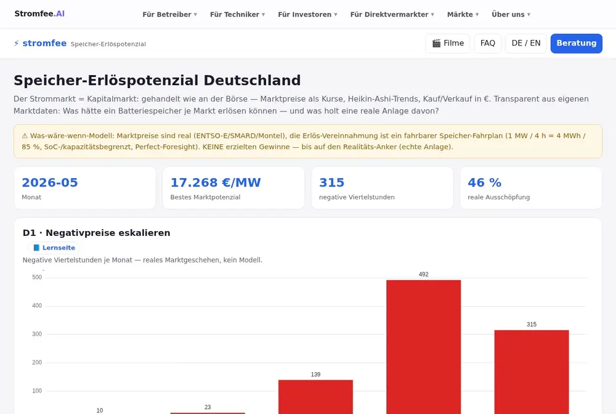Click the y-axis label 400
616x414 pixels.
tap(37, 306)
